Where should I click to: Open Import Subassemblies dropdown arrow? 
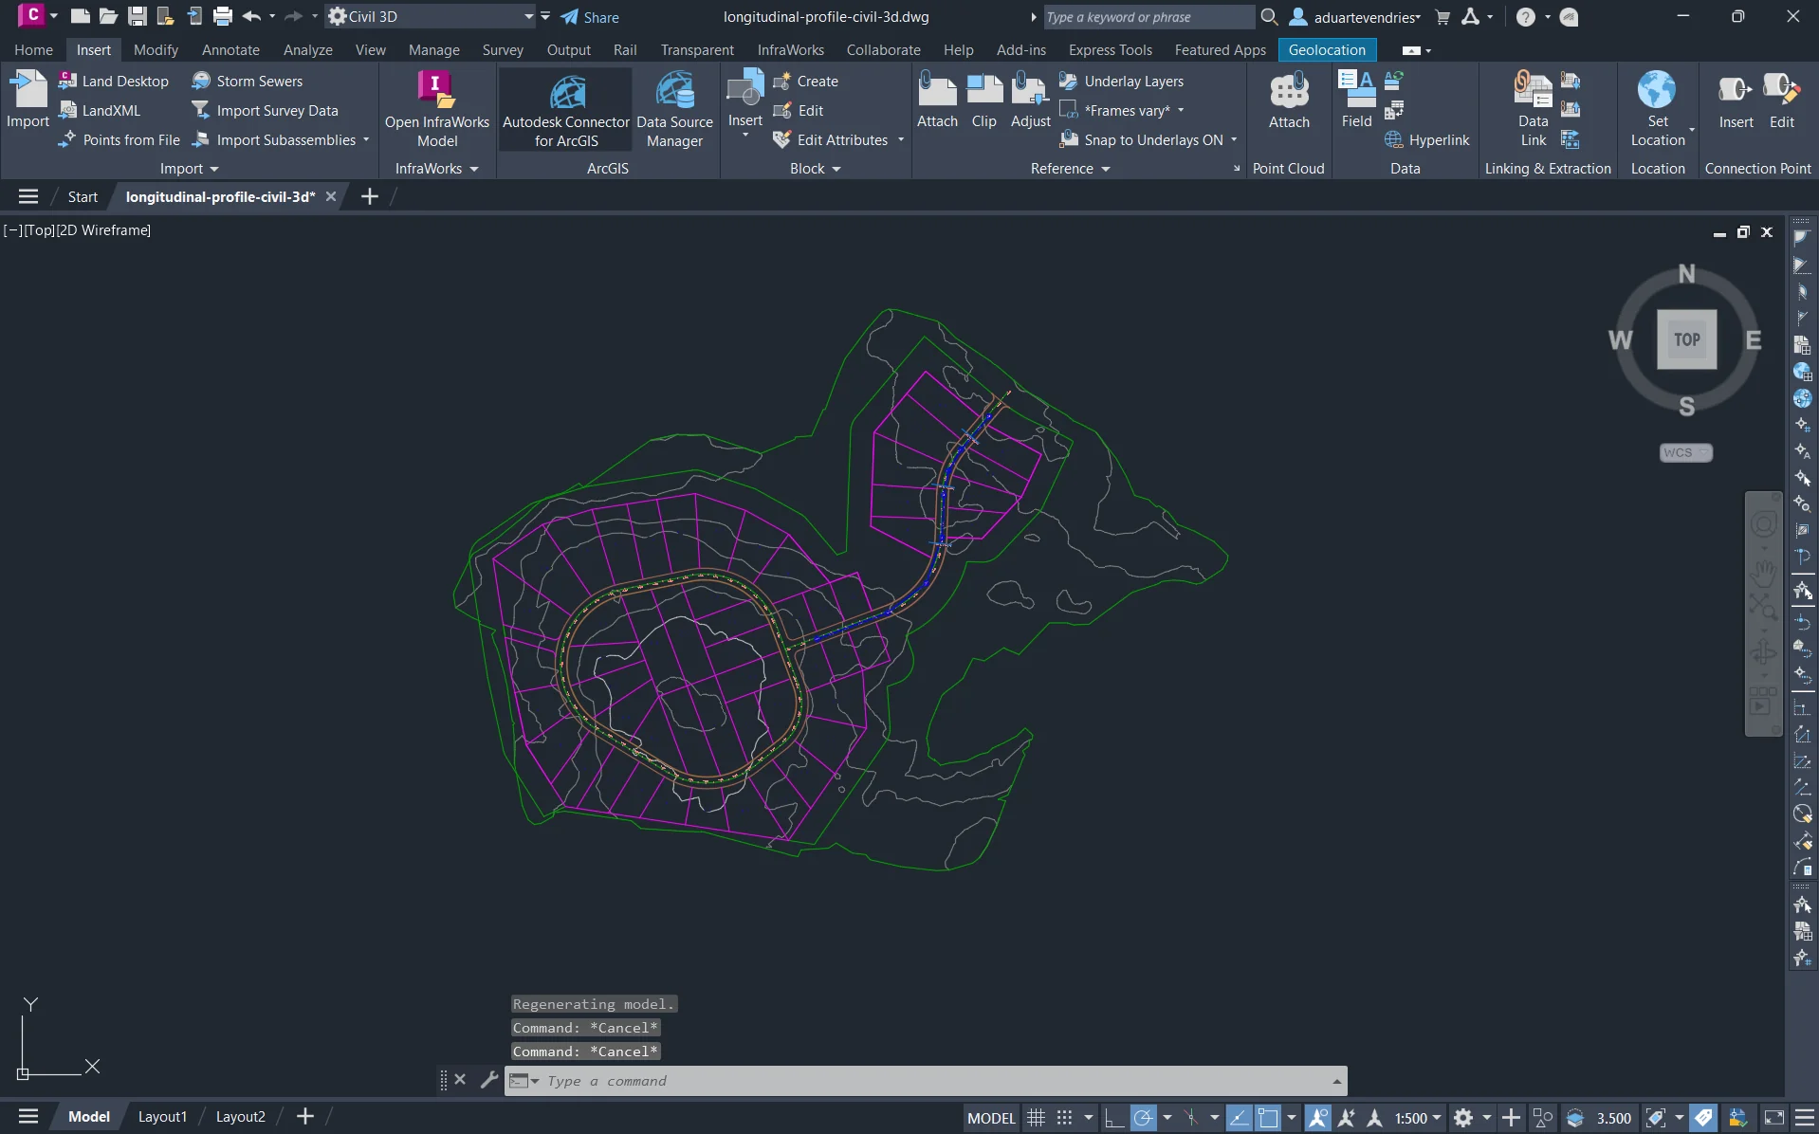click(x=366, y=140)
